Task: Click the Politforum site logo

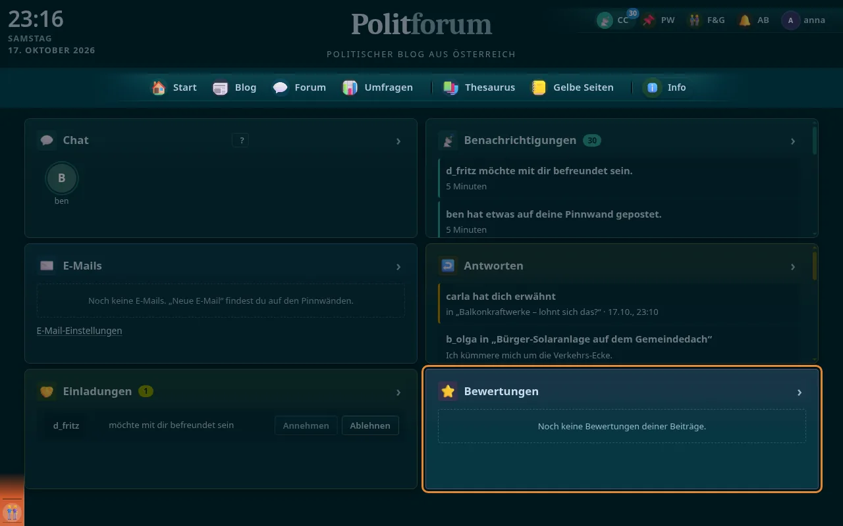Action: [421, 25]
